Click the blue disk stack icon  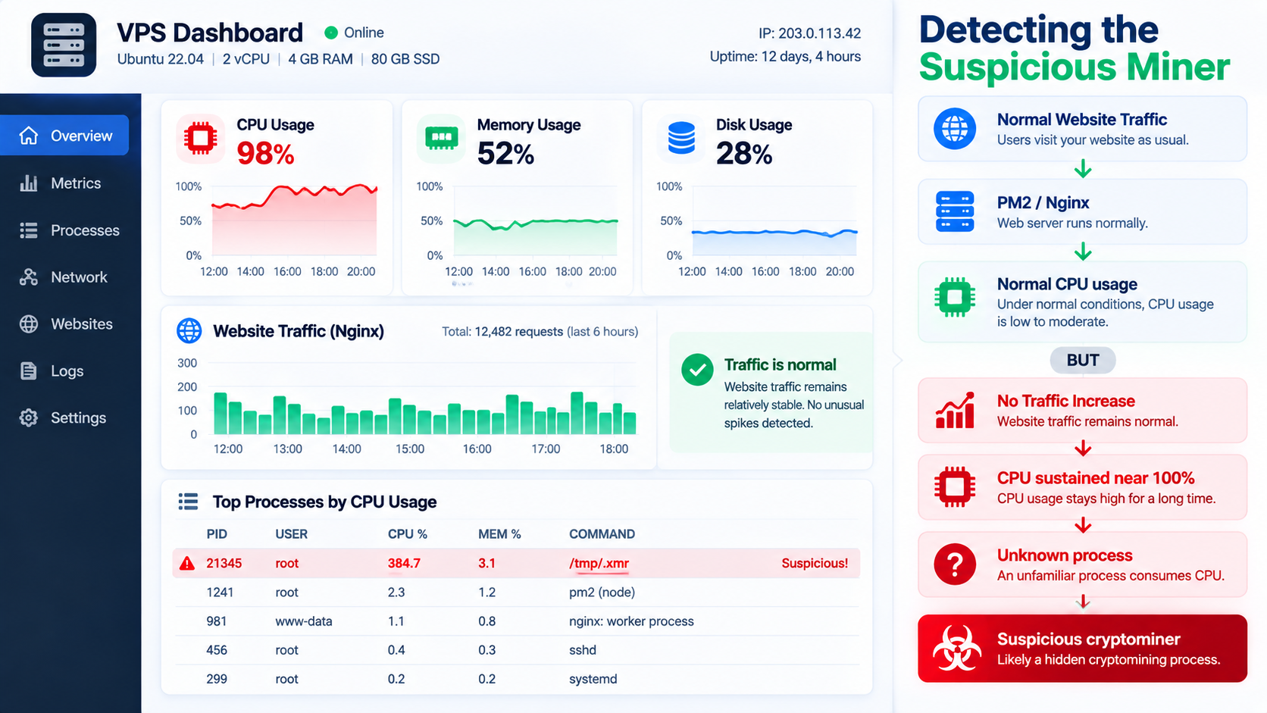pos(681,138)
